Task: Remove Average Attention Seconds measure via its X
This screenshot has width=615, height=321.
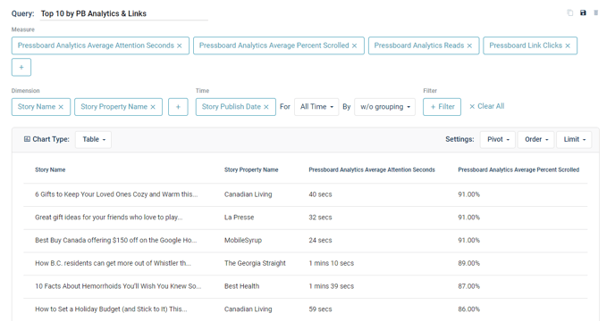Action: [180, 45]
